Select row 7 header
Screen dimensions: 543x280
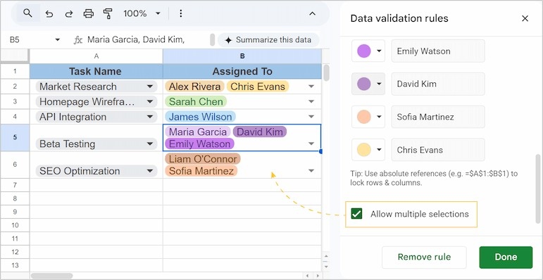point(15,185)
